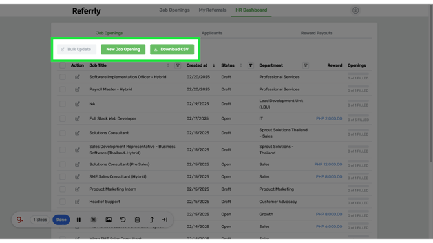
Task: Click the New Job Opening button
Action: click(123, 49)
